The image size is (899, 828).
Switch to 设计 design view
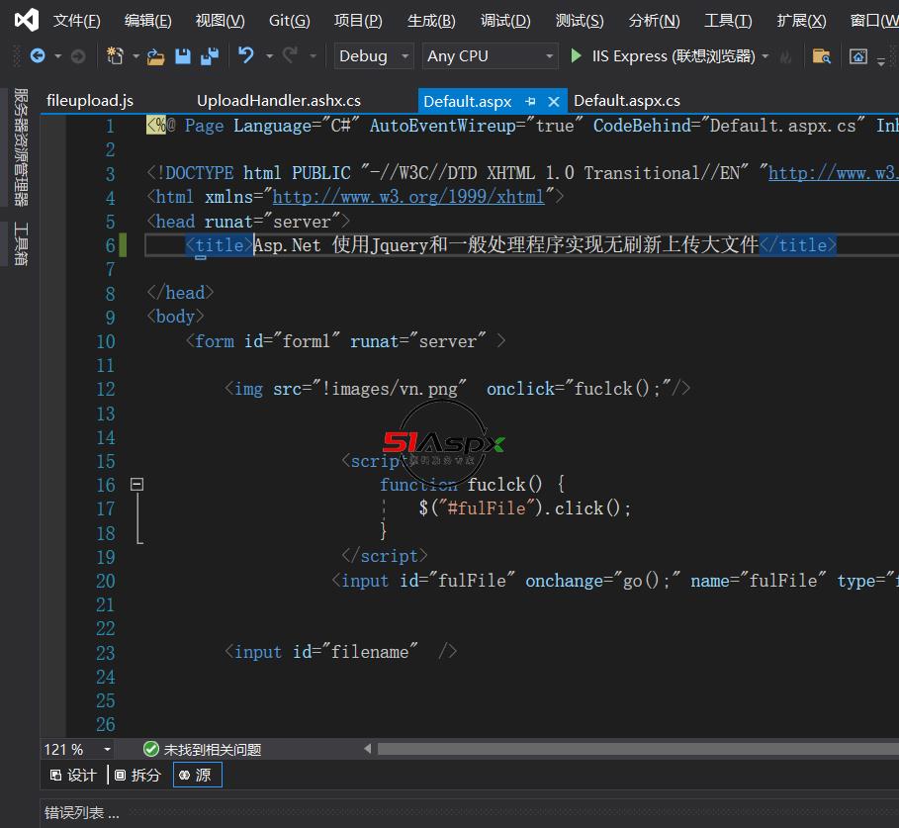[73, 776]
